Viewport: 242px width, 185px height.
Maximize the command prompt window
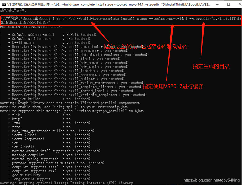[229, 4]
